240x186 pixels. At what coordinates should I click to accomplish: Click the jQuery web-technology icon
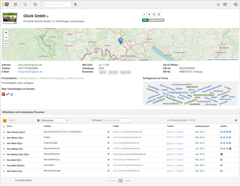pyautogui.click(x=12, y=94)
